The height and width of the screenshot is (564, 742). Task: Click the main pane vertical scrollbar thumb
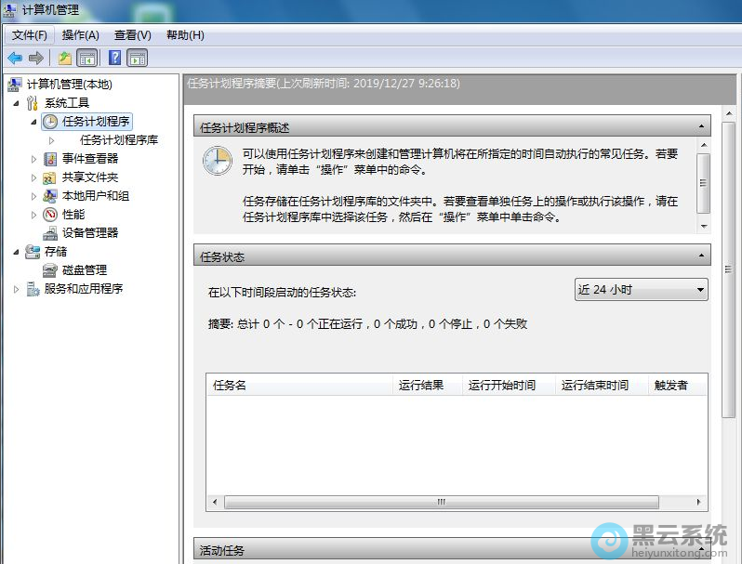pyautogui.click(x=729, y=269)
